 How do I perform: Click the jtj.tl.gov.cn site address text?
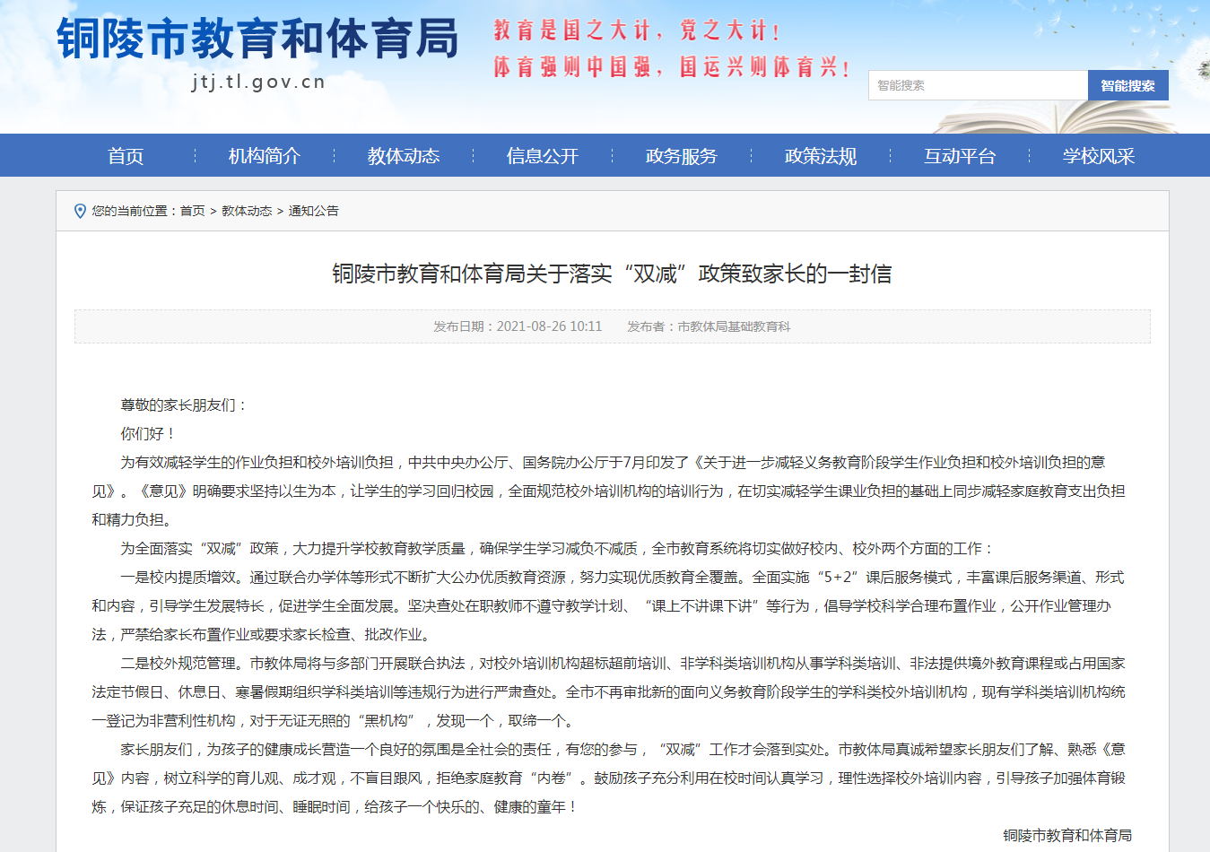tap(258, 82)
